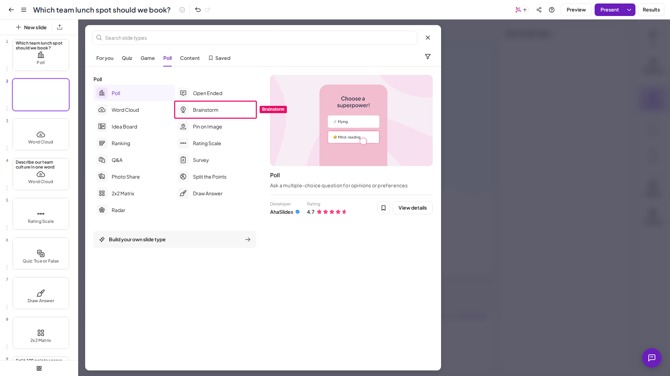
Task: Pick the Split the Points slide type
Action: pyautogui.click(x=215, y=177)
